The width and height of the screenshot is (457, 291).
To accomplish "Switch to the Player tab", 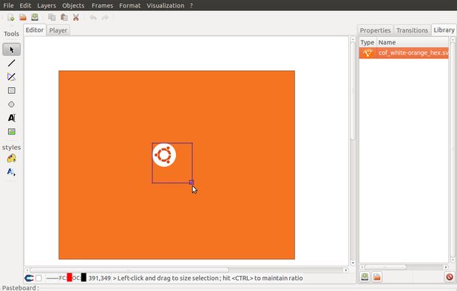I will tap(58, 30).
